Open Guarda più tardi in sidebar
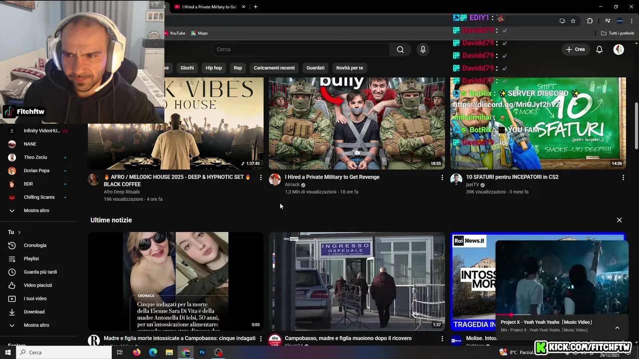 [x=40, y=272]
